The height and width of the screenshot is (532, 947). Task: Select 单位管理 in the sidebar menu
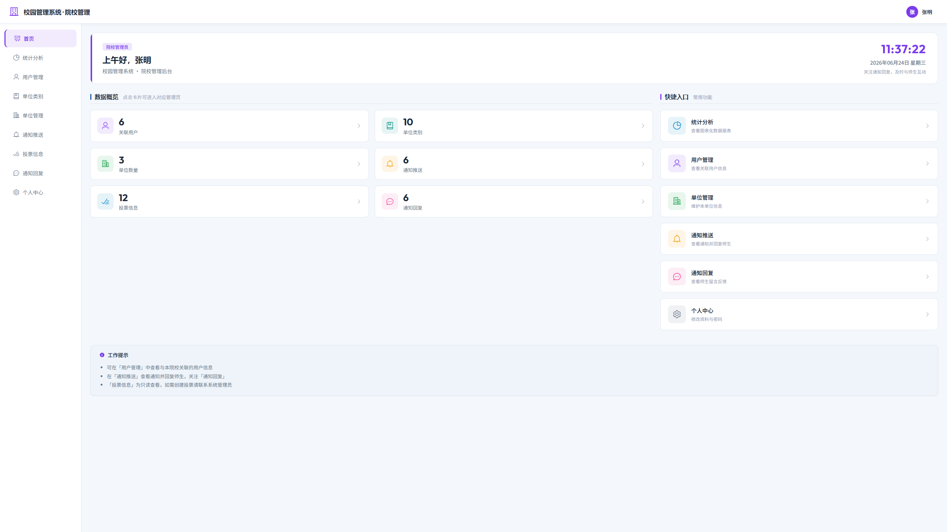pos(41,115)
